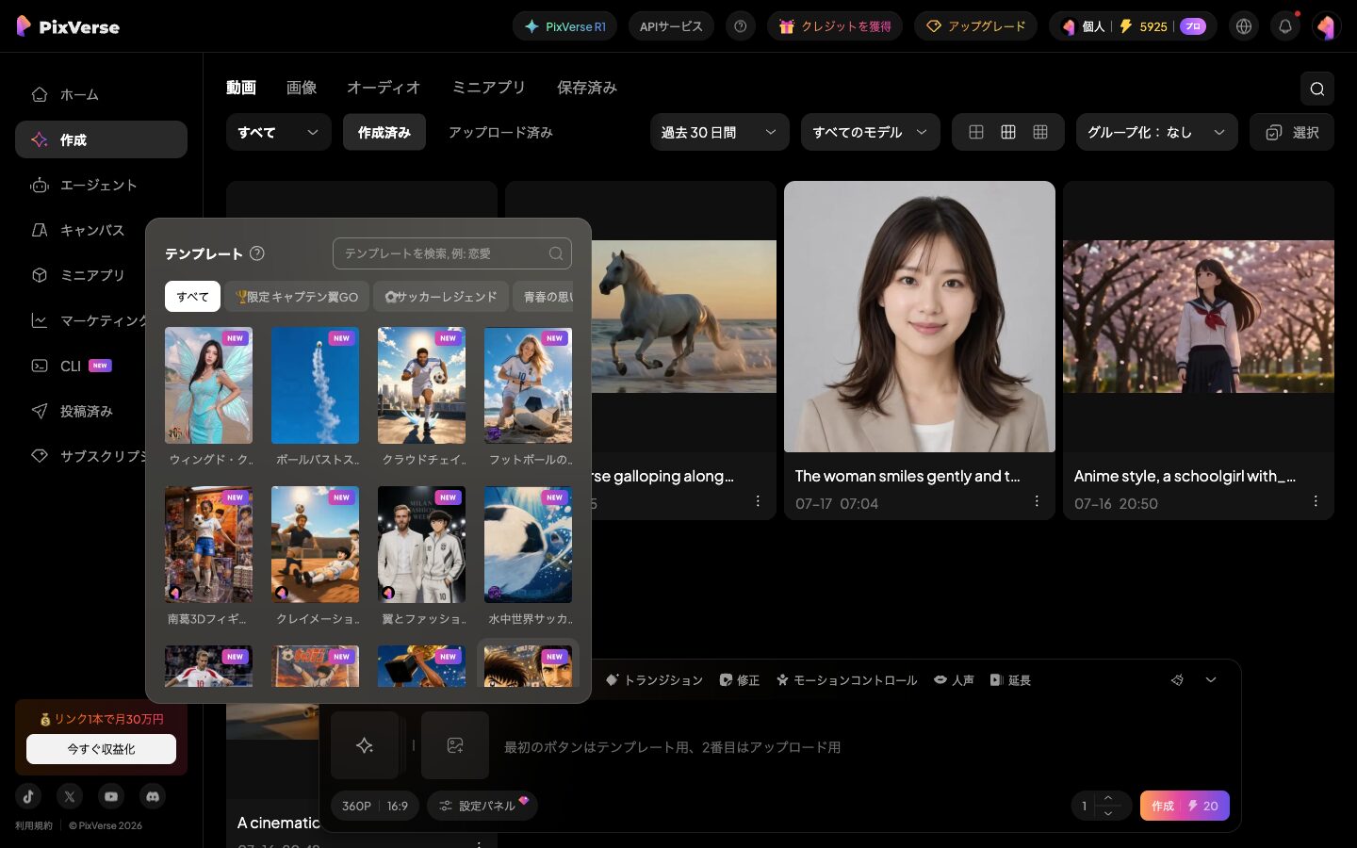The width and height of the screenshot is (1357, 848).
Task: Switch to the 保存済み tab
Action: coord(587,88)
